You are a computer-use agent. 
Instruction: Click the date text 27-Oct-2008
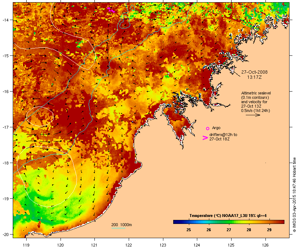tap(255, 72)
